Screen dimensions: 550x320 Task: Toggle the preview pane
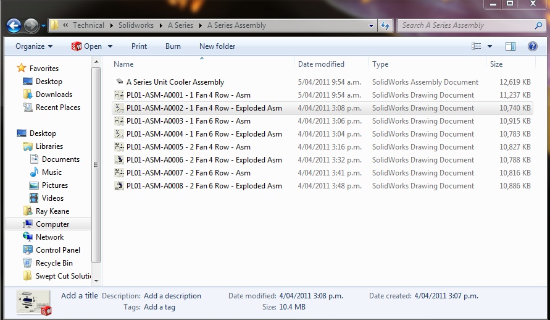[x=510, y=46]
